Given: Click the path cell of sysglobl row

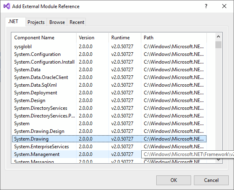Looking at the screenshot, I should point(174,47).
